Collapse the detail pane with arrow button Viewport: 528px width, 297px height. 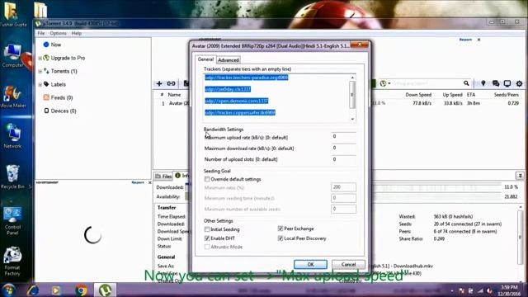coord(520,176)
